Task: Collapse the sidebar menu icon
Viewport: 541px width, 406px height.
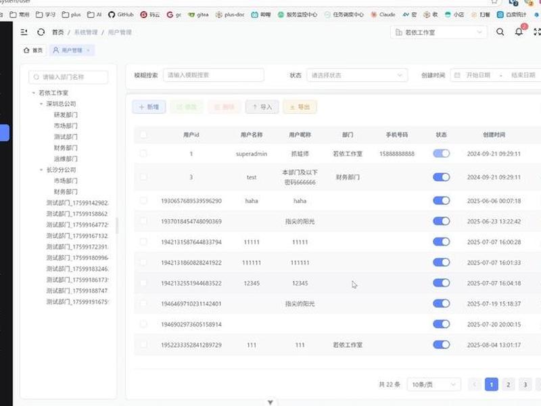Action: click(x=24, y=32)
